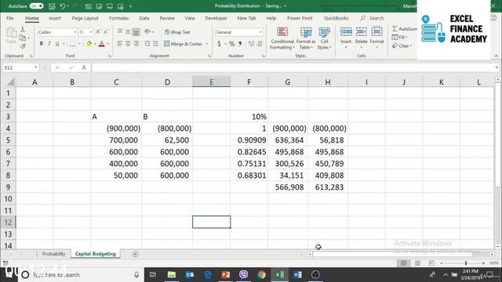Apply Comma Style format
This screenshot has width=502, height=282.
point(240,44)
